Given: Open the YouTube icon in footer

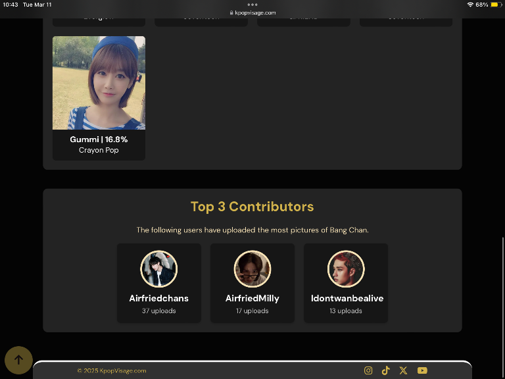Looking at the screenshot, I should [x=422, y=370].
